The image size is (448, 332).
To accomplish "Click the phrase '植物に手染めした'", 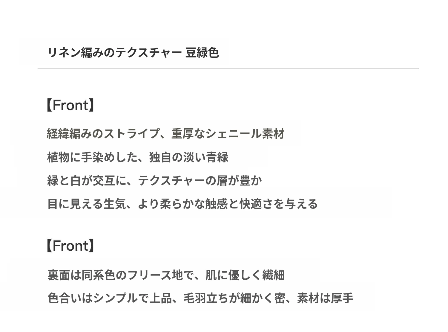I will (x=92, y=157).
